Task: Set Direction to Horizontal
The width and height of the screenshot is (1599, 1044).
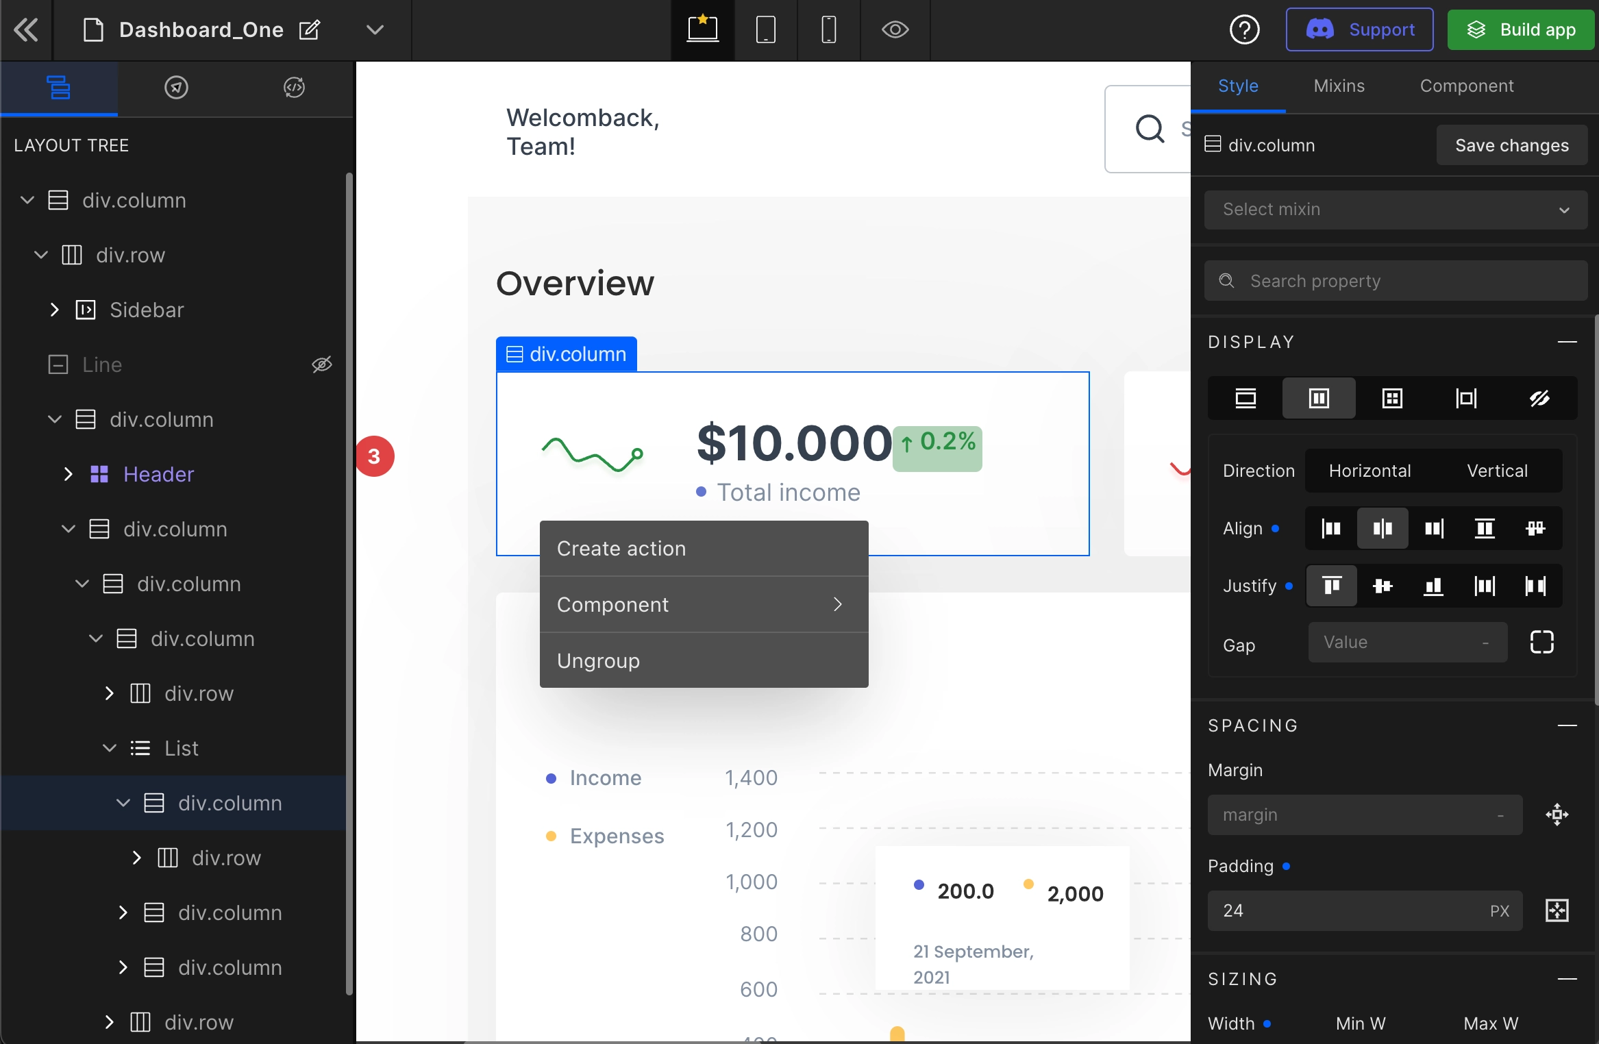Action: click(x=1369, y=471)
